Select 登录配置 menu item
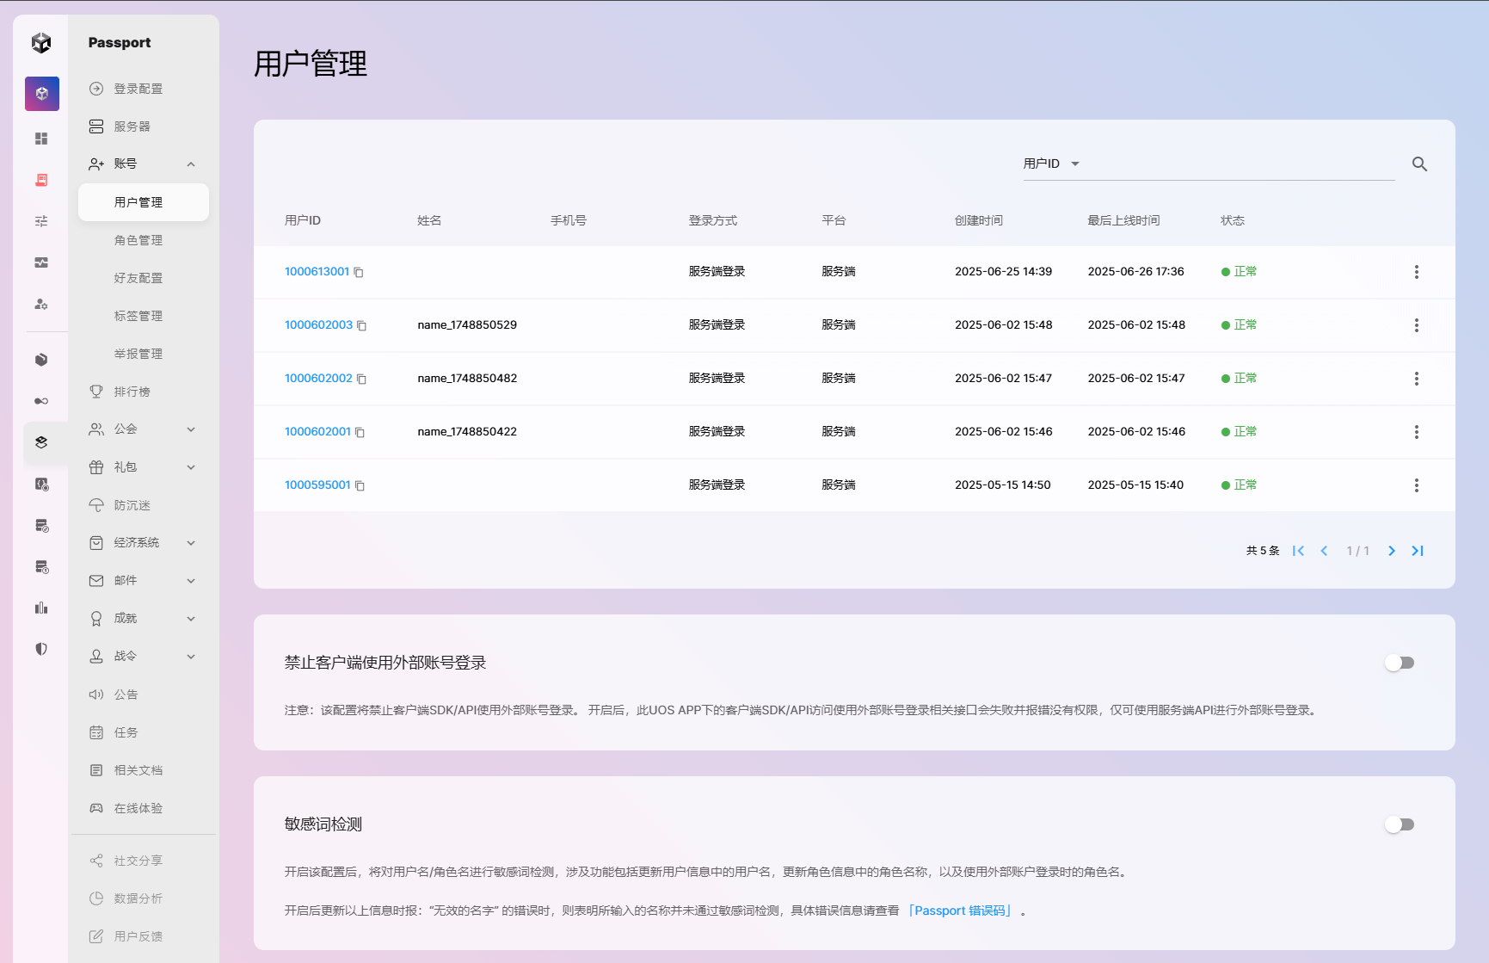 click(138, 89)
